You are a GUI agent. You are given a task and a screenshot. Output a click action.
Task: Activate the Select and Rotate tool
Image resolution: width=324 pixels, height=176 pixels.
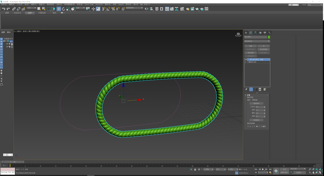[x=63, y=9]
